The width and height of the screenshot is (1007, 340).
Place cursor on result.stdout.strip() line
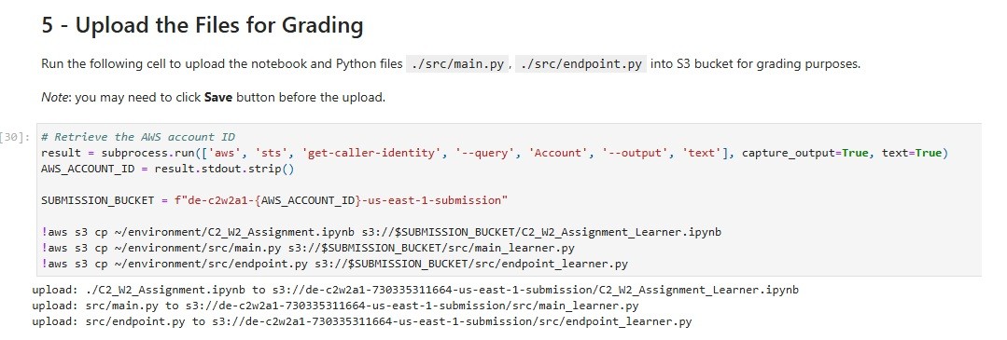(167, 169)
